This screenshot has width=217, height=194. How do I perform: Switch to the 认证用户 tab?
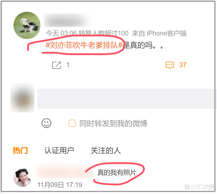click(59, 150)
